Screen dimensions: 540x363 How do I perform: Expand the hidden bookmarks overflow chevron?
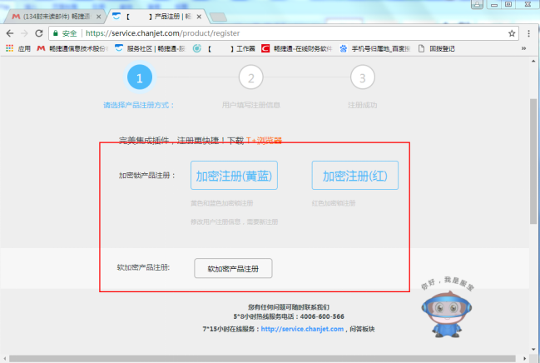click(523, 48)
